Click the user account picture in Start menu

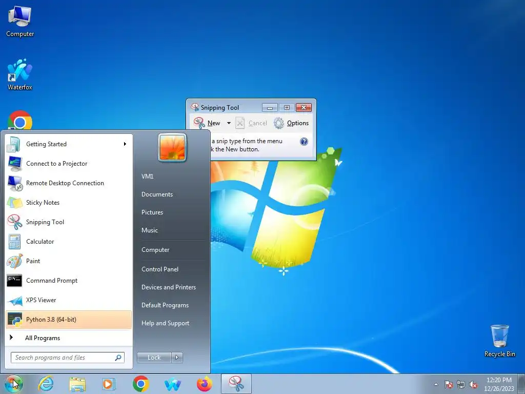point(172,147)
